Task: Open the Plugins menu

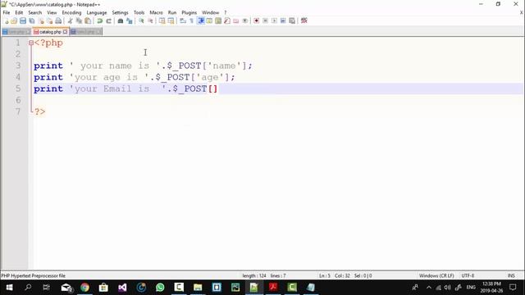Action: tap(189, 13)
